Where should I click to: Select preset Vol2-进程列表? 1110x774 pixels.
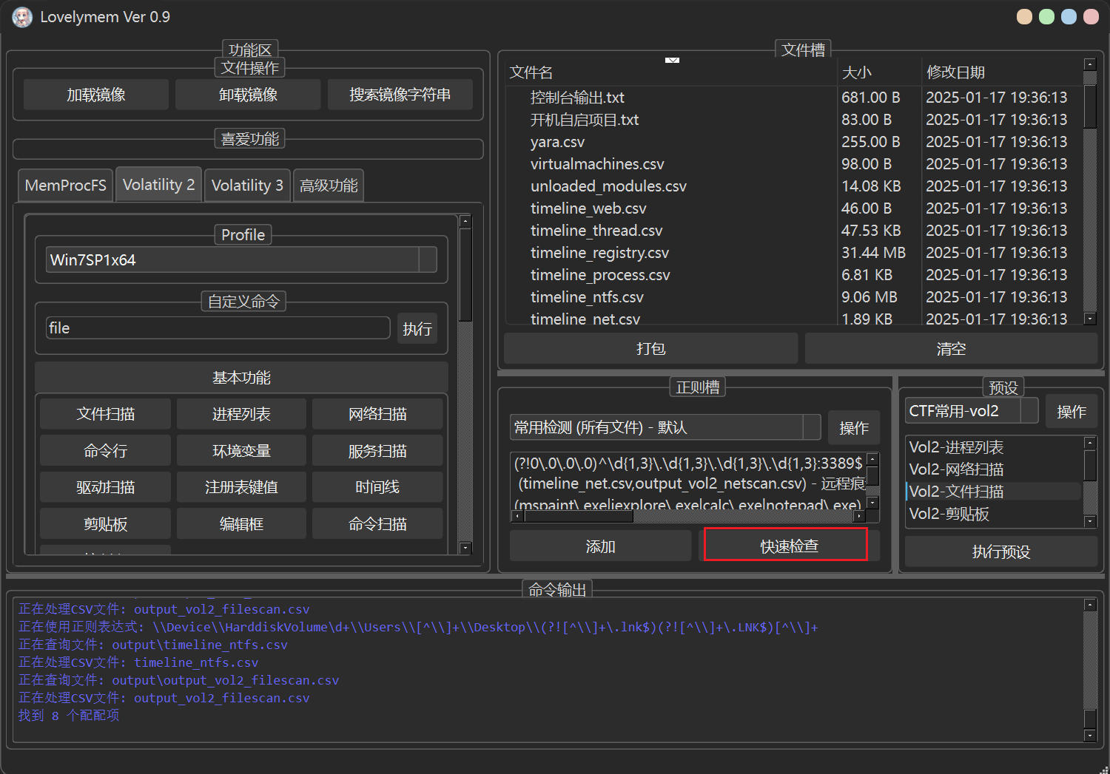(x=994, y=447)
